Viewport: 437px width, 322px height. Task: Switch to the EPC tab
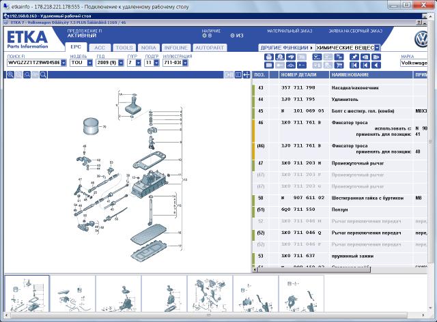click(76, 47)
